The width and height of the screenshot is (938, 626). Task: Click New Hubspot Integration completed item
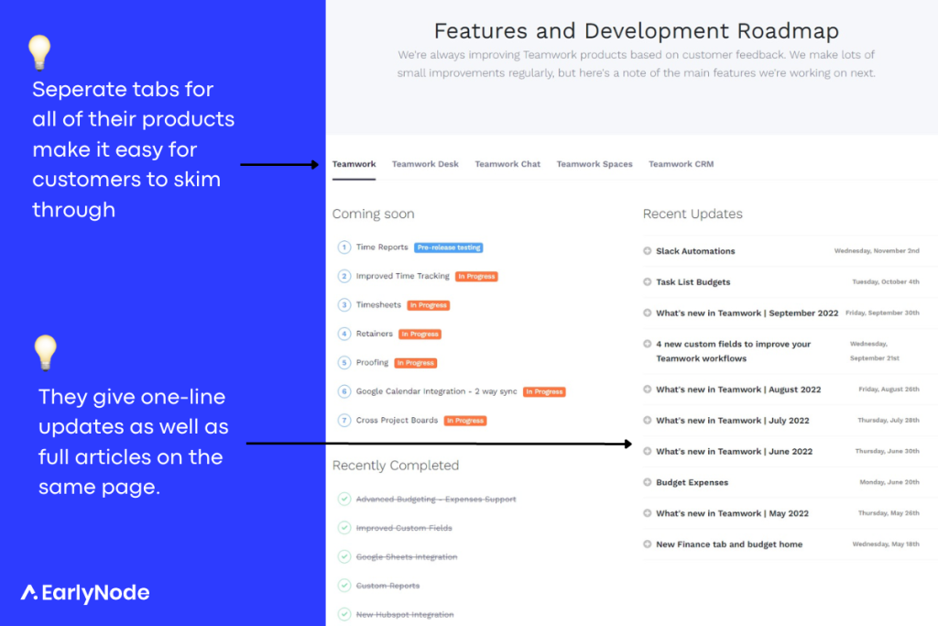point(404,615)
